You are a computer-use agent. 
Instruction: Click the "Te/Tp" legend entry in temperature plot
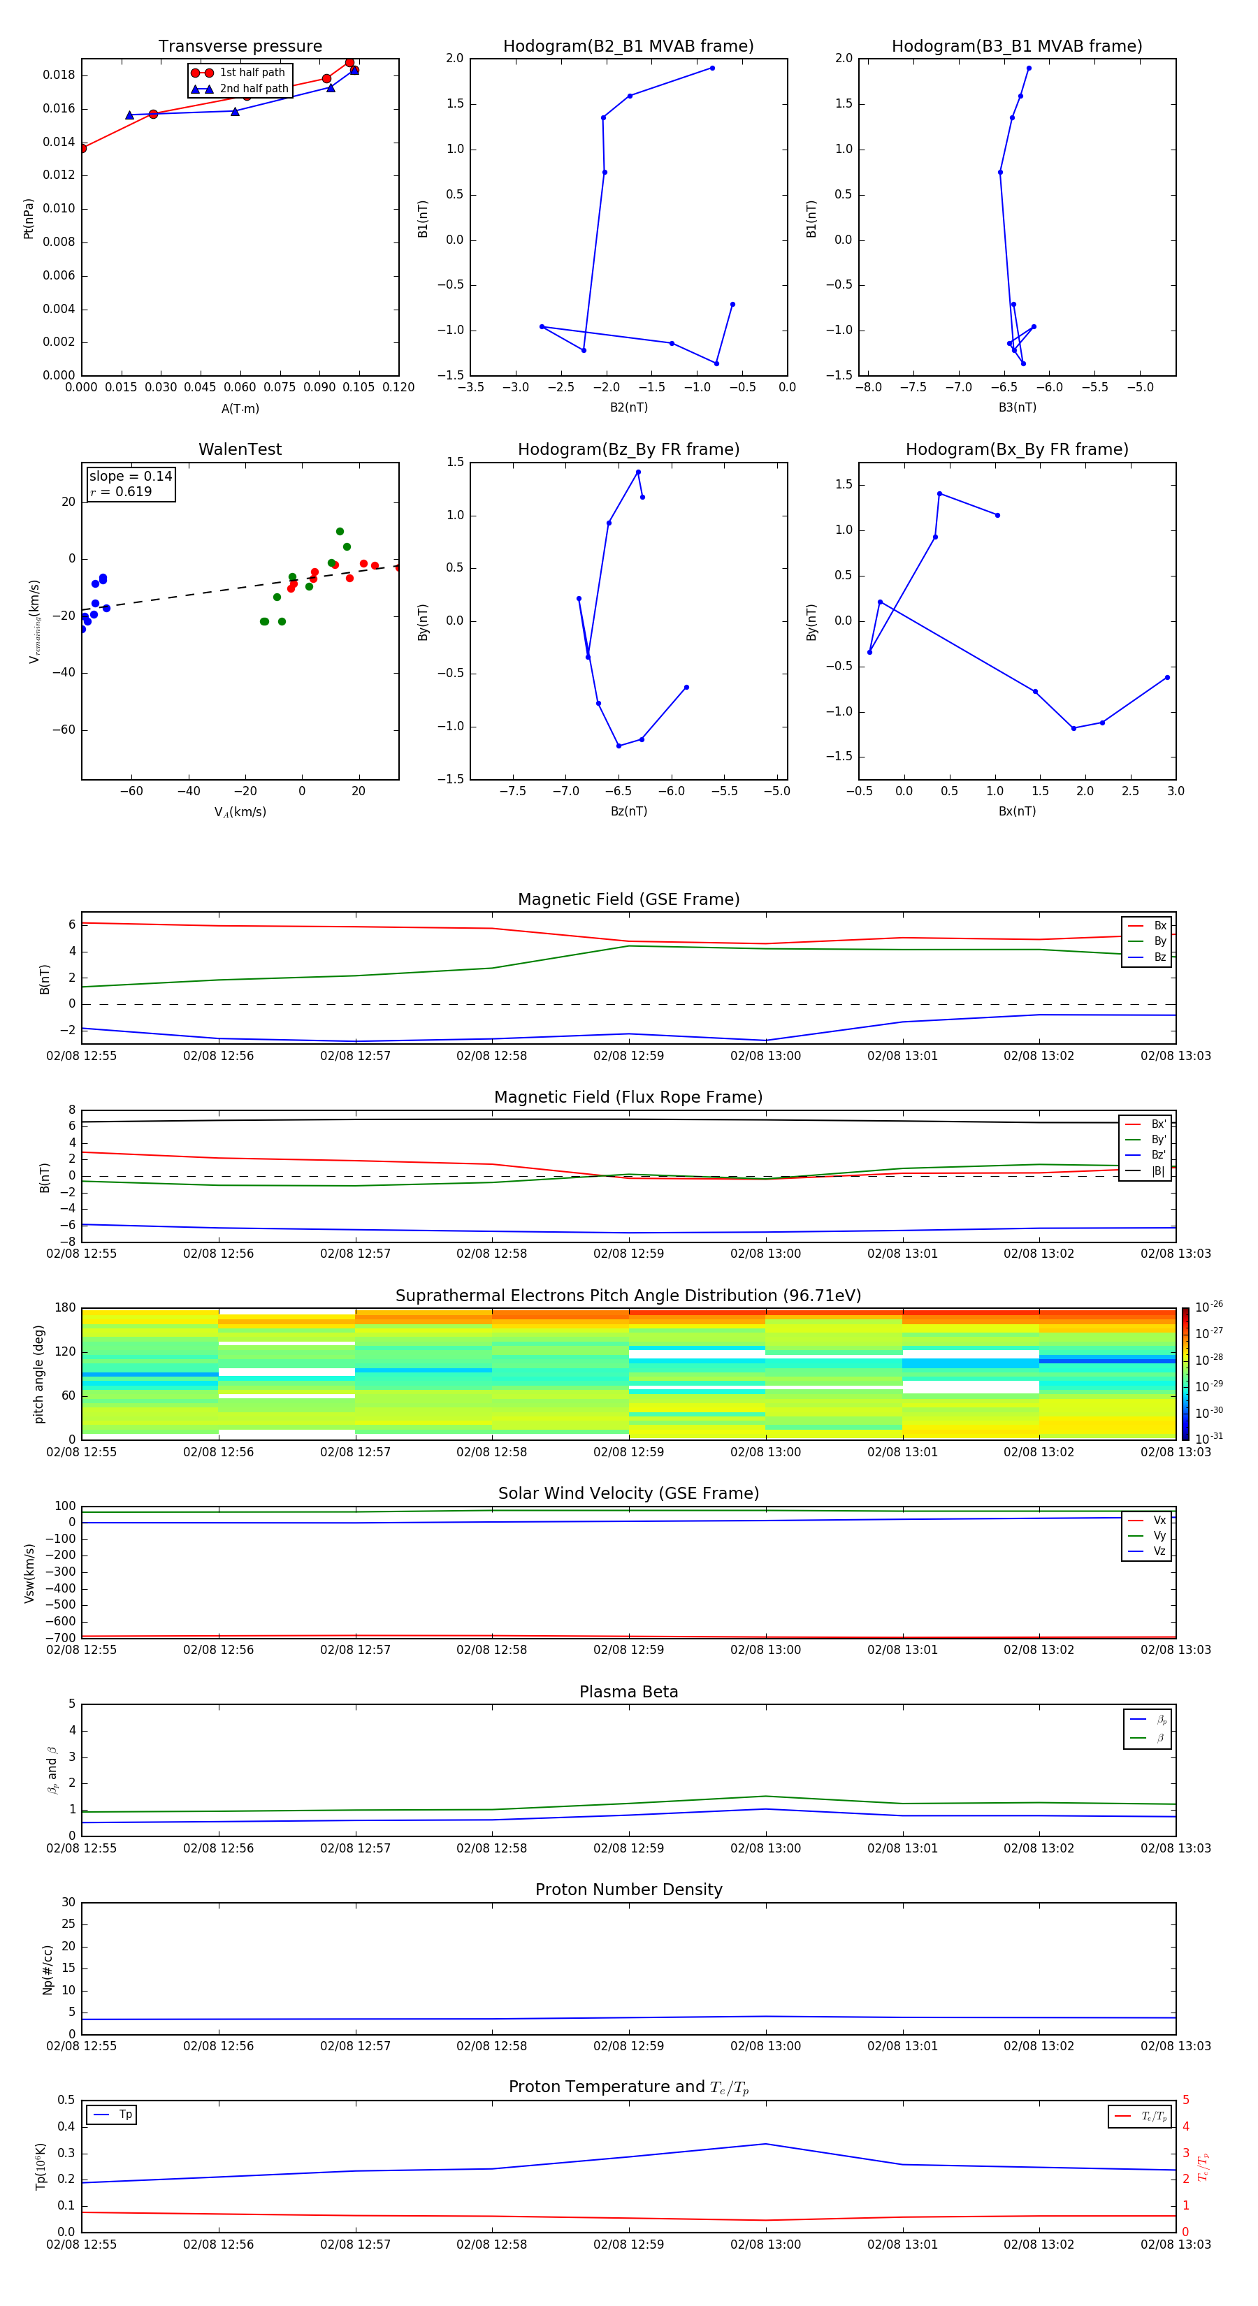click(x=1140, y=2116)
